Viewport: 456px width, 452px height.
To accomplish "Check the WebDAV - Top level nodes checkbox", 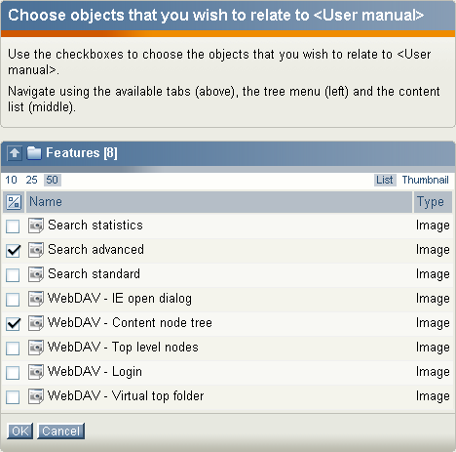I will 13,349.
